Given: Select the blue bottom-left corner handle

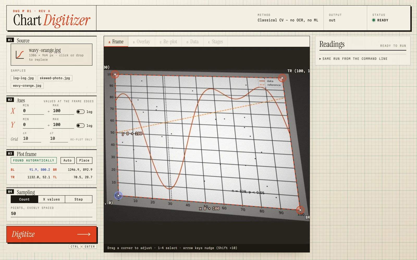Looking at the screenshot, I should [118, 195].
